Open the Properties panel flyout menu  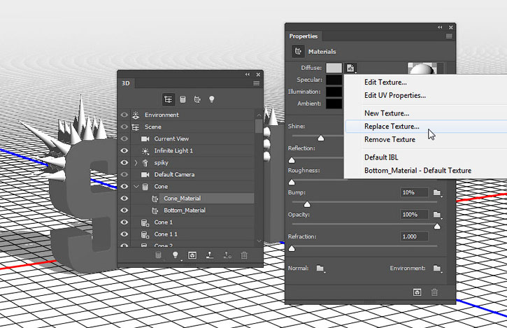point(449,36)
